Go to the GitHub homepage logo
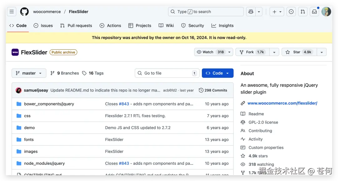The image size is (338, 181). point(24,12)
